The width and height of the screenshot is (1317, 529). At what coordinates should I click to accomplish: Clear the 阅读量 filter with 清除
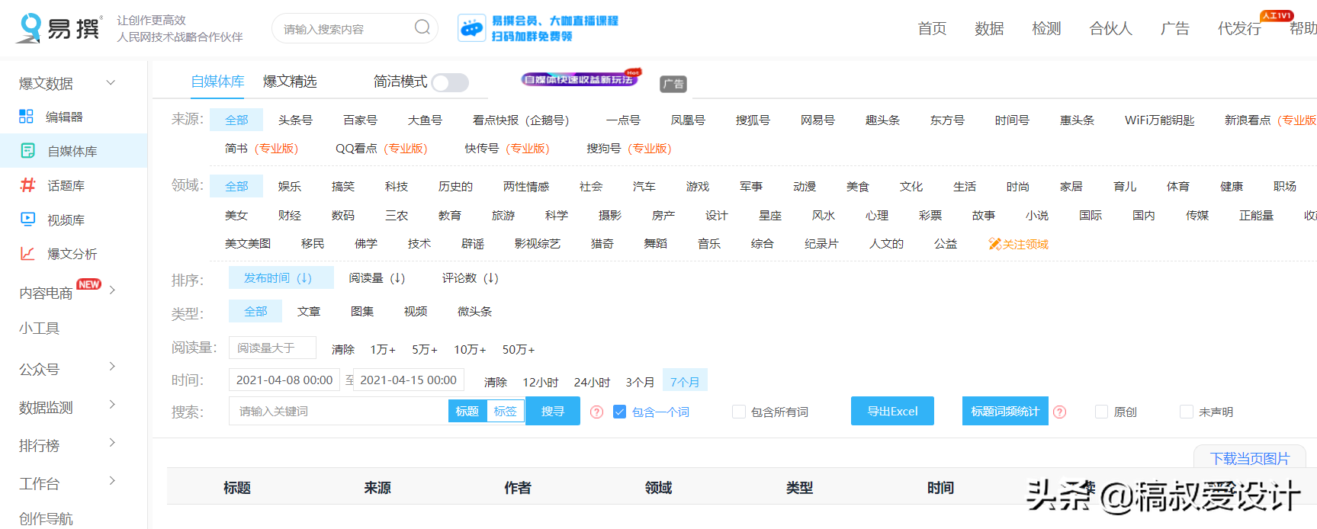tap(343, 349)
